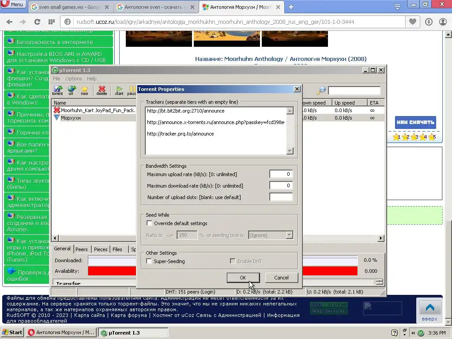Toggle the Enable DHT checkbox
Screen dimensions: 452x339
coord(232,261)
